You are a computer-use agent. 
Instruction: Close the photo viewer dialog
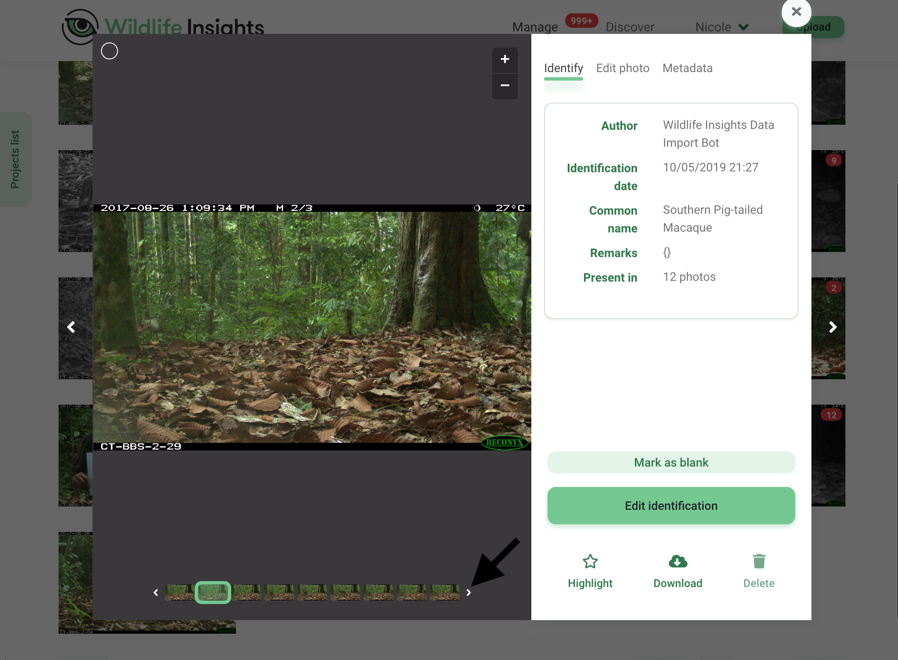796,12
